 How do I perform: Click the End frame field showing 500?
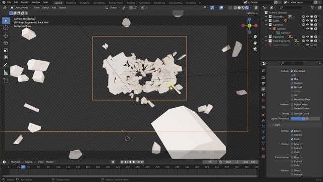[250, 162]
